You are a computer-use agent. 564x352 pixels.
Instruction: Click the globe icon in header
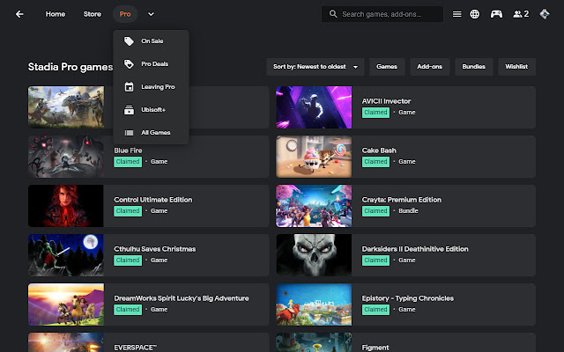tap(475, 14)
